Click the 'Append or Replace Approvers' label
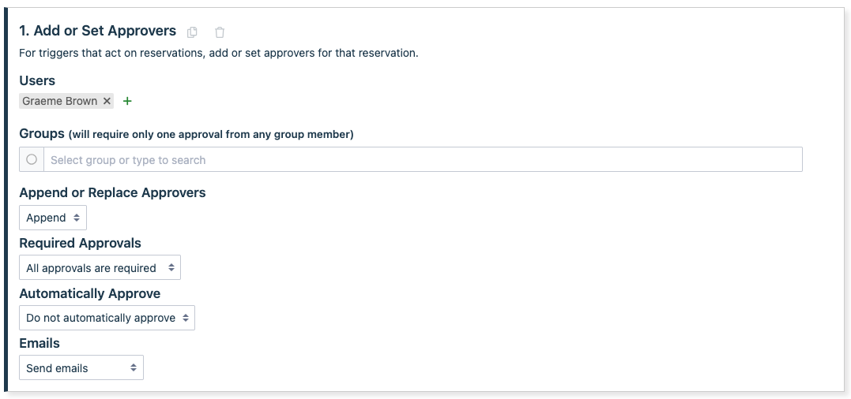Viewport: 851px width, 399px height. (112, 192)
